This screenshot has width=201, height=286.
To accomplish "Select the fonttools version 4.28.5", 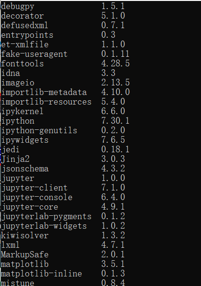I will click(x=116, y=64).
